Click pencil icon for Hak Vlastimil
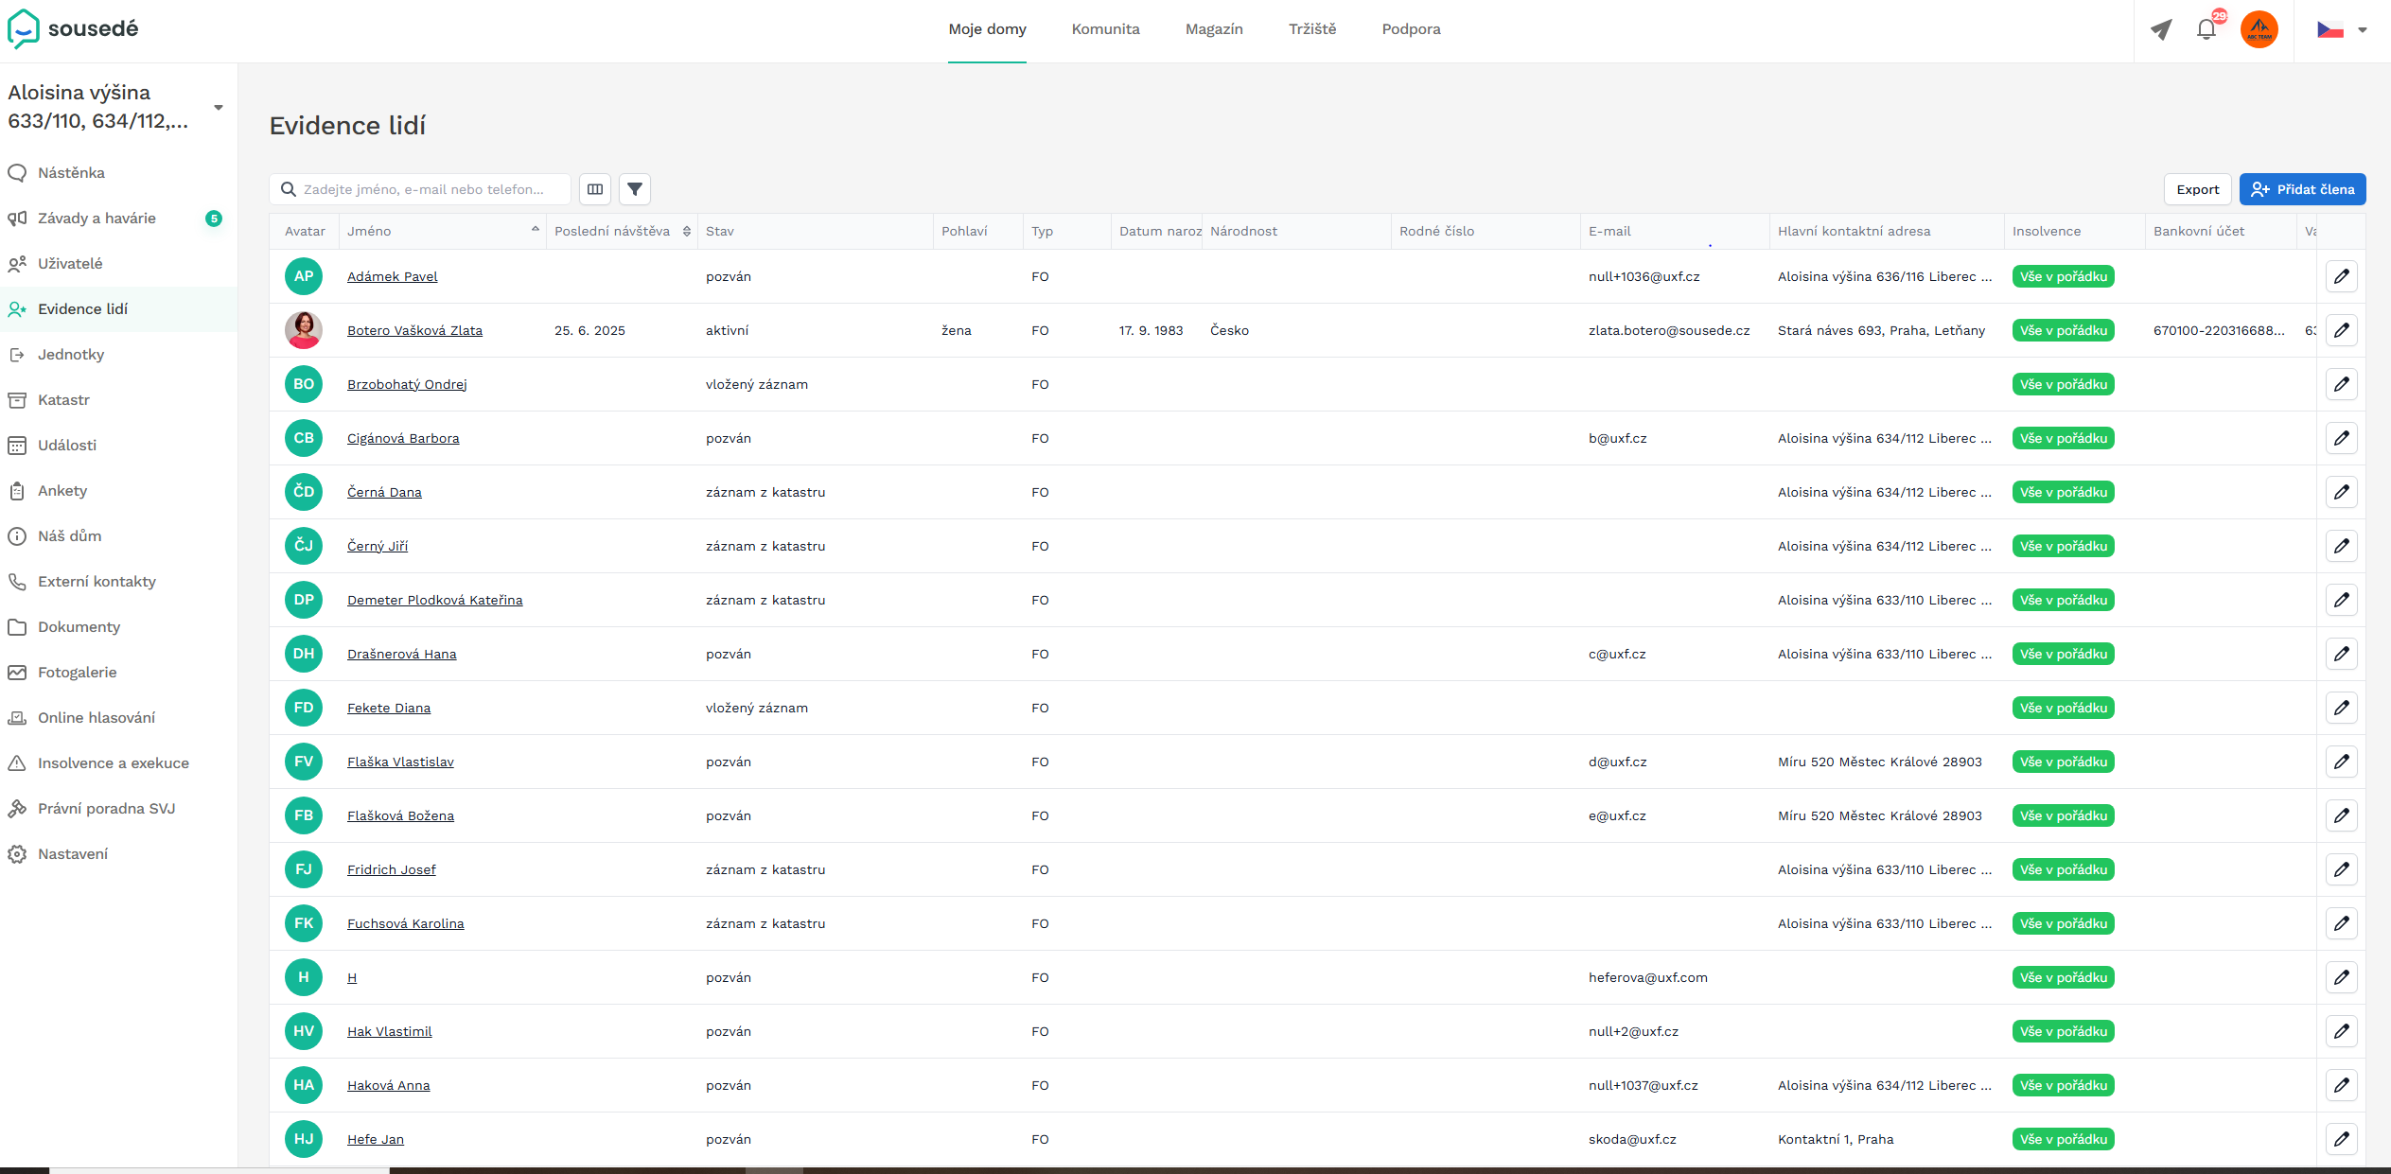Screen dimensions: 2391x1174 click(x=2341, y=1031)
